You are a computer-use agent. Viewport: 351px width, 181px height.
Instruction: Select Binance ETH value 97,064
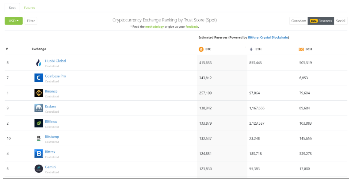pos(255,93)
